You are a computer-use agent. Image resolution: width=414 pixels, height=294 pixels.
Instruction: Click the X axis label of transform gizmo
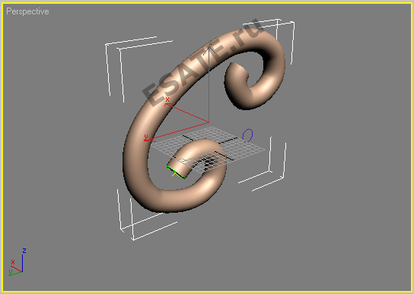pyautogui.click(x=167, y=100)
